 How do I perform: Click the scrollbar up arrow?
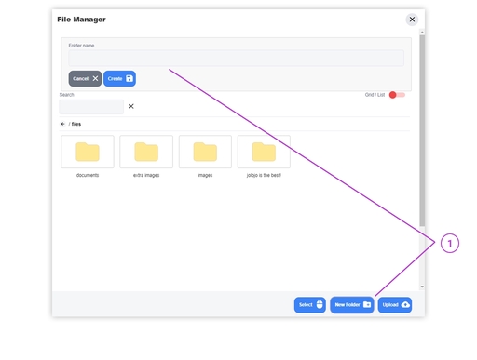tap(422, 32)
